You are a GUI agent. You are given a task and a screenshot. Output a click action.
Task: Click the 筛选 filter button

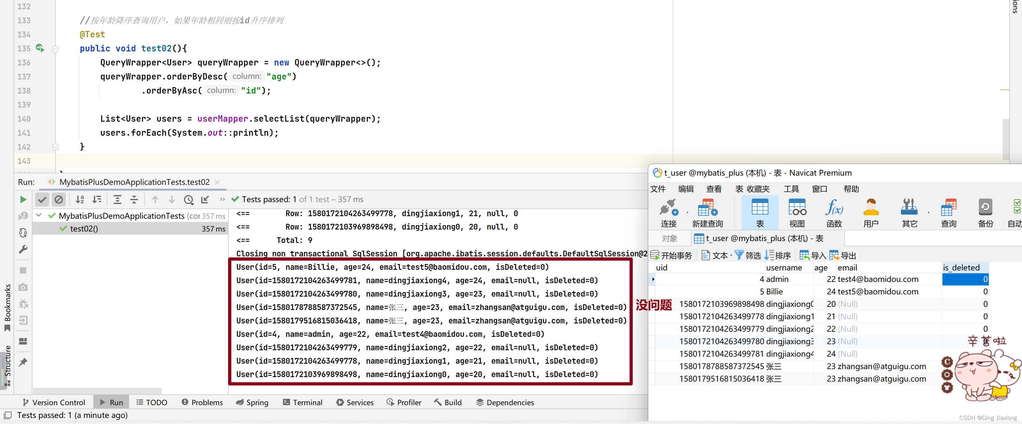coord(747,255)
